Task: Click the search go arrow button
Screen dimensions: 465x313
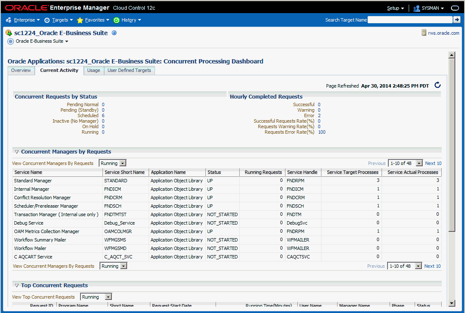Action: 457,20
